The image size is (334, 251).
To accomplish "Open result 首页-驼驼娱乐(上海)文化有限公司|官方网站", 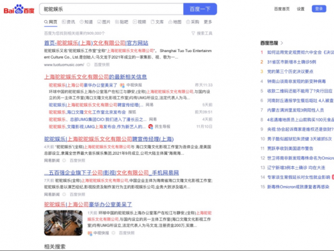I will 96,43.
